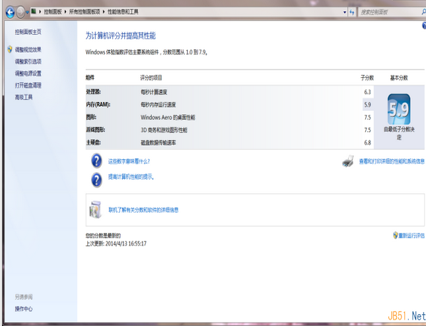This screenshot has width=426, height=326.
Task: Open 打开磁盘清理 from the sidebar
Action: (x=28, y=85)
